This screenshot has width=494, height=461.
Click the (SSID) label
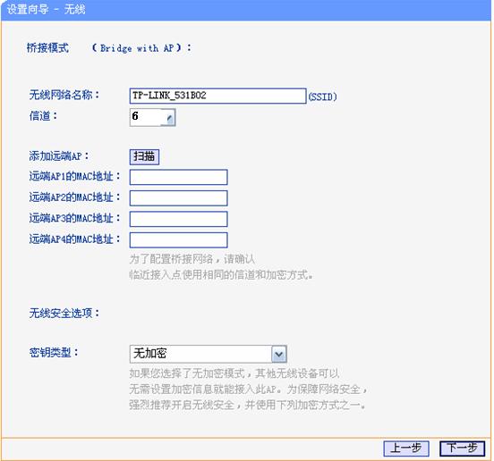(x=322, y=96)
